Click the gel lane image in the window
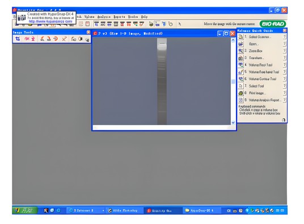This screenshot has height=224, width=304. [x=162, y=81]
